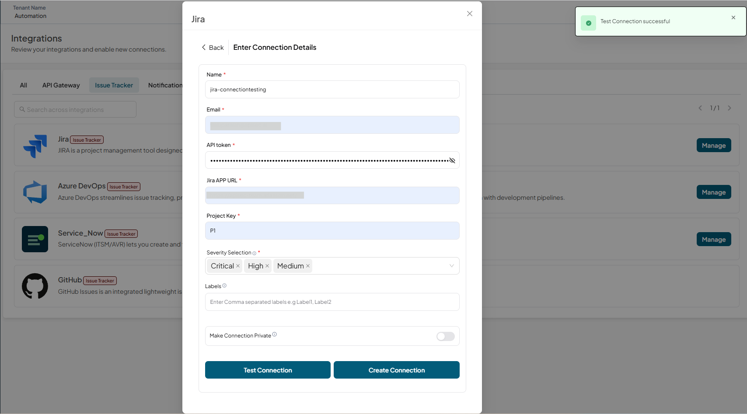Go to next integrations page
The height and width of the screenshot is (414, 747).
tap(730, 108)
